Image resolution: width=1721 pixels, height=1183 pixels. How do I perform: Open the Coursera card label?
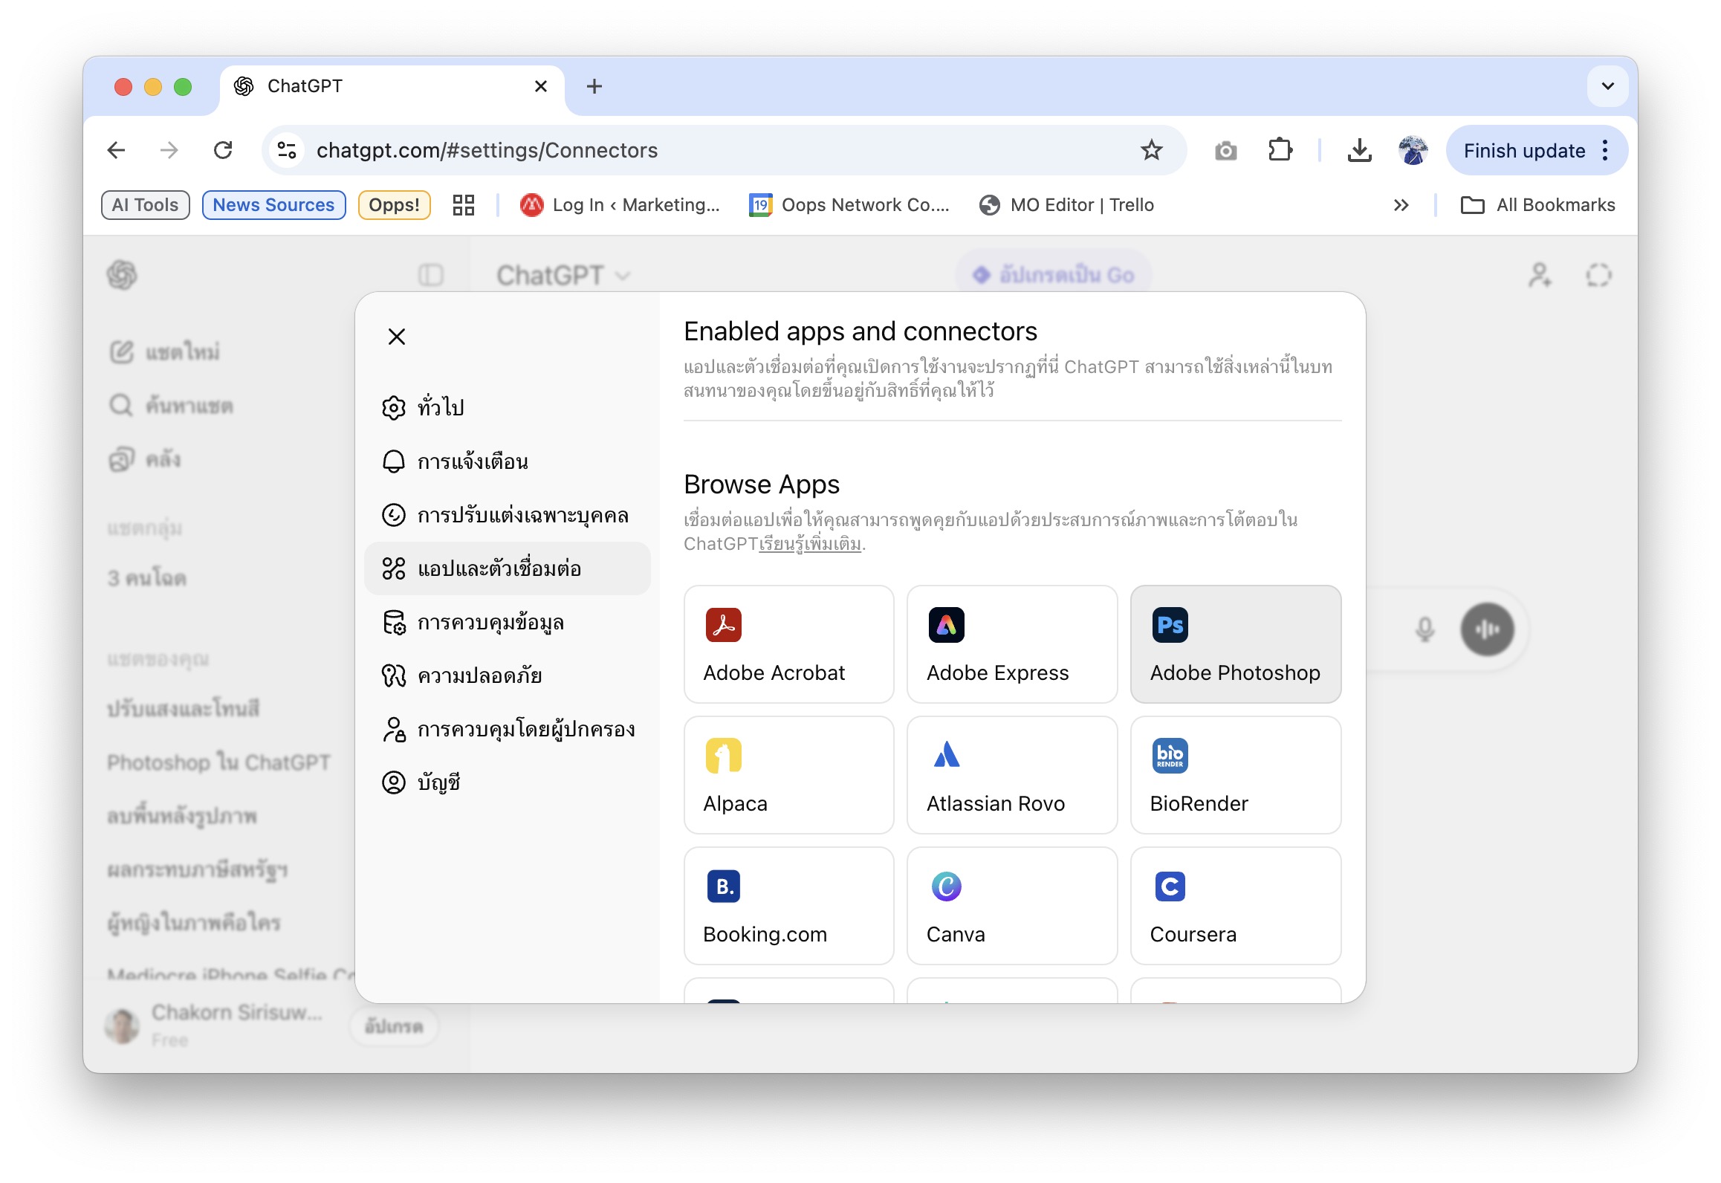click(1193, 934)
